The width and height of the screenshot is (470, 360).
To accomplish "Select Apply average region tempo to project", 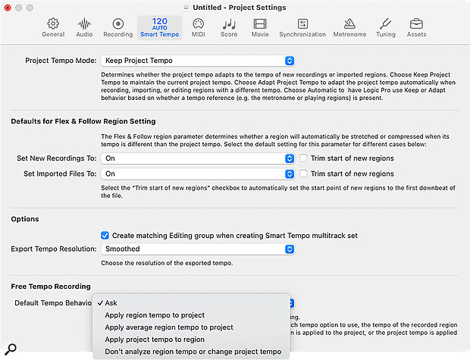I will pyautogui.click(x=169, y=327).
